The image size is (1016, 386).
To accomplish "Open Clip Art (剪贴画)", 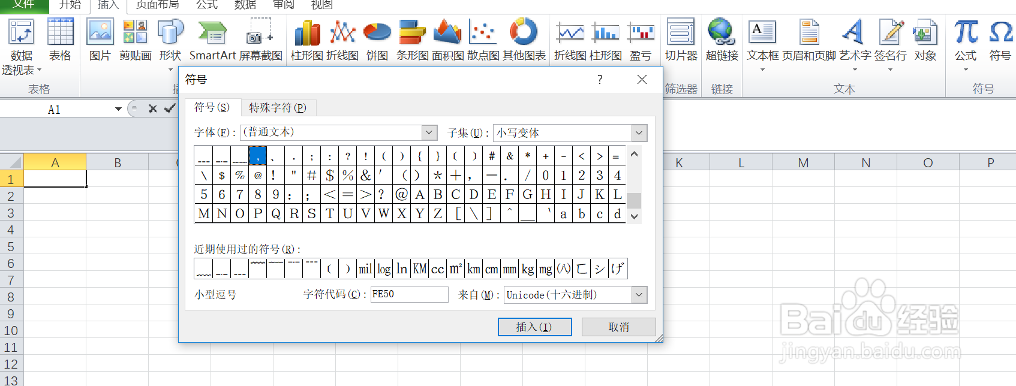I will pos(135,40).
